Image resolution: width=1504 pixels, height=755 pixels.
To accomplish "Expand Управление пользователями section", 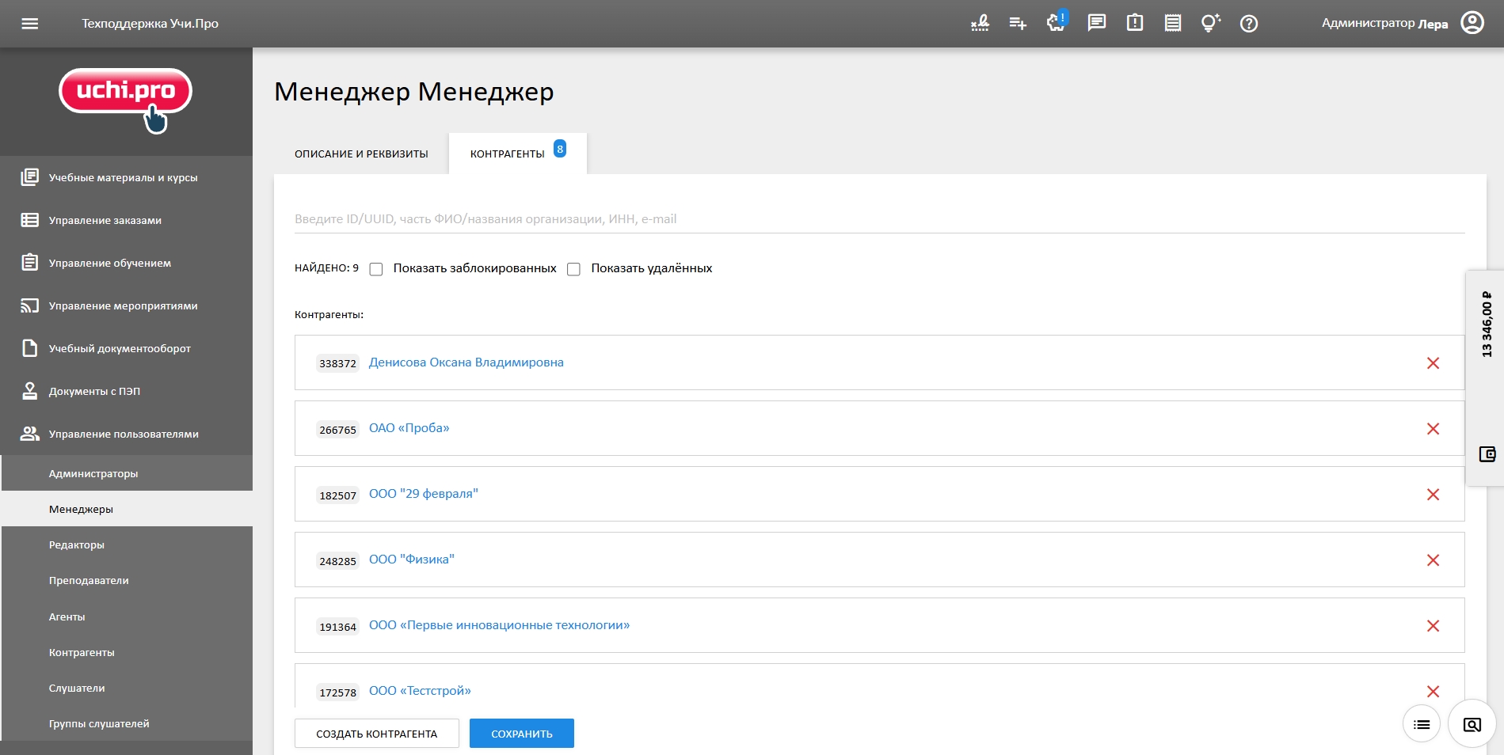I will pyautogui.click(x=125, y=434).
